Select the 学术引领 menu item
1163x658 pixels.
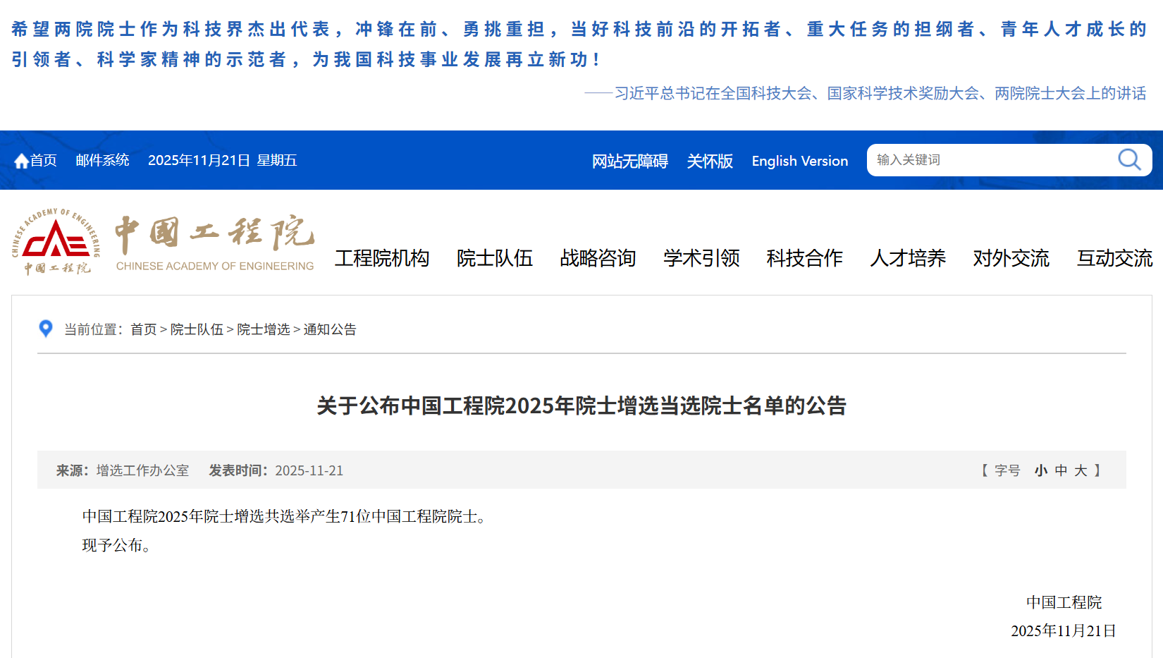tap(701, 258)
